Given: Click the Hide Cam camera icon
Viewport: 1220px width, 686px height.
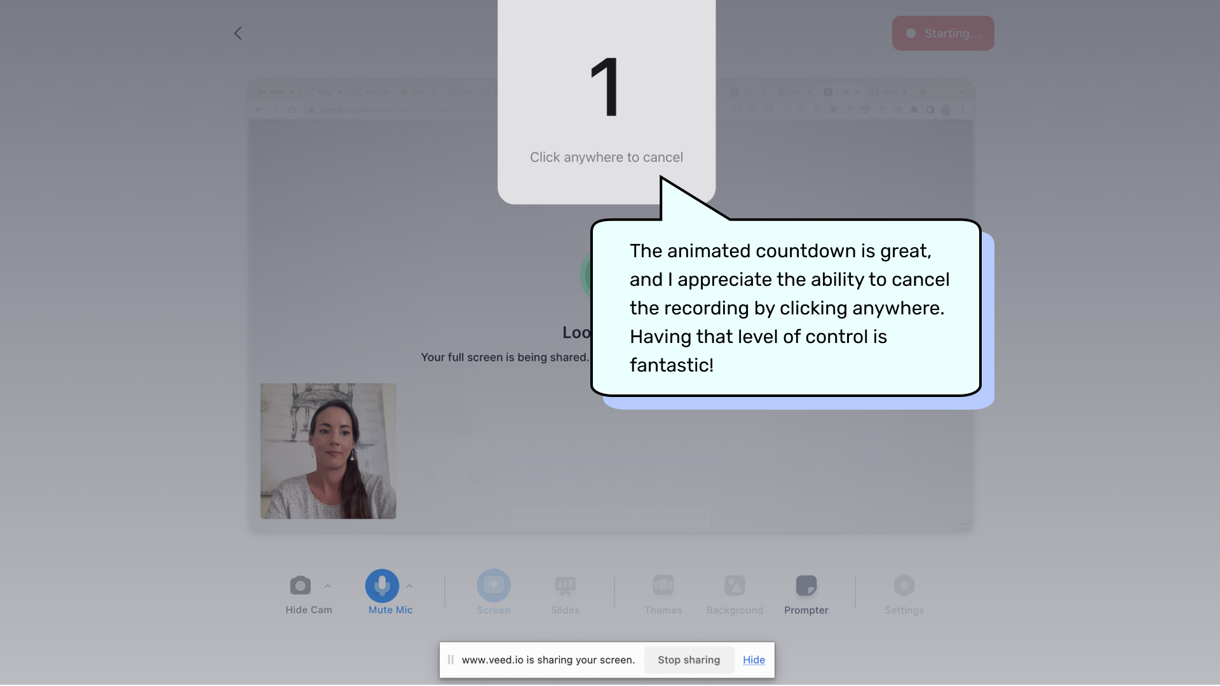Looking at the screenshot, I should [x=300, y=585].
